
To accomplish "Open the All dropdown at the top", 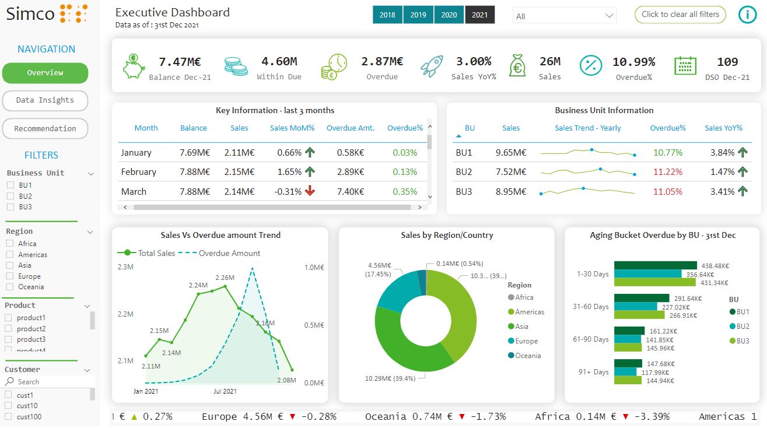I will pos(563,15).
